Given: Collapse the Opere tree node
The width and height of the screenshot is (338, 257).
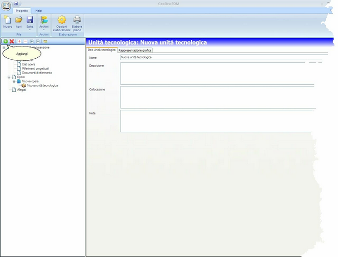Looking at the screenshot, I should pos(9,77).
